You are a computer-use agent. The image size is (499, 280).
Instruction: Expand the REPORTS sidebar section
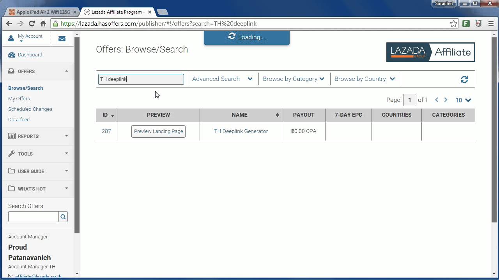click(38, 136)
